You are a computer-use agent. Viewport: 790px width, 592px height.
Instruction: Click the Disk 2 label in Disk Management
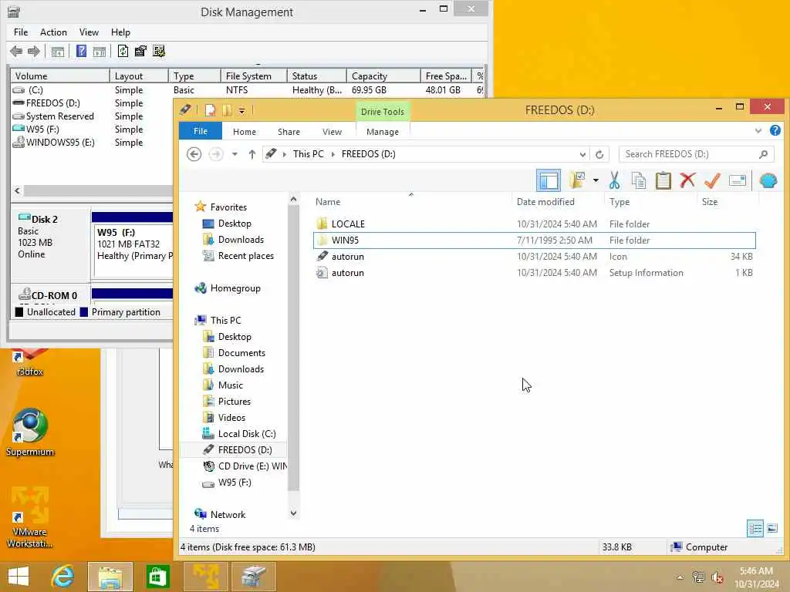(44, 220)
